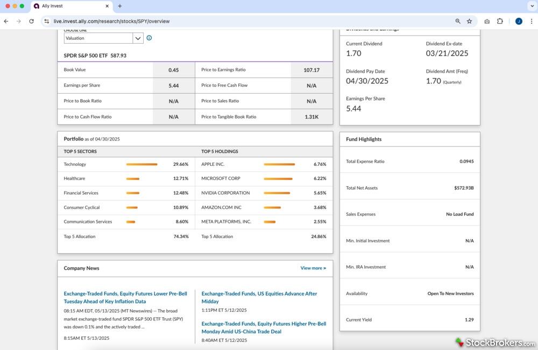Click the Technology sector allocation bar
Viewport: 538px width, 350px height.
(x=141, y=164)
